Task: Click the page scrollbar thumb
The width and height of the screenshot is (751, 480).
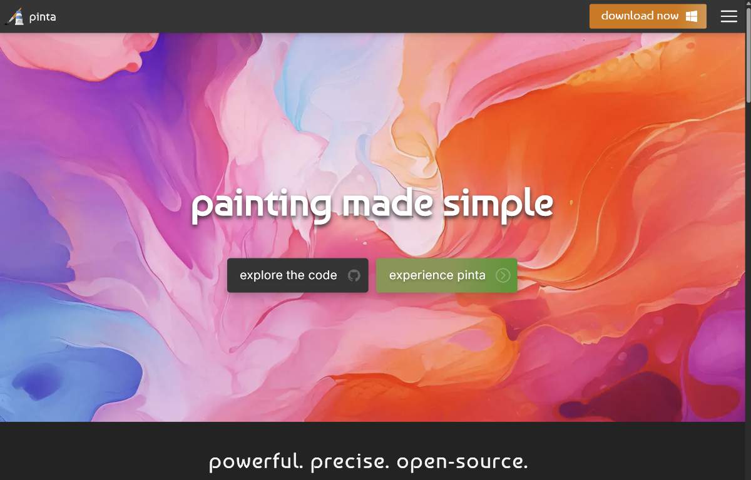Action: [x=748, y=55]
